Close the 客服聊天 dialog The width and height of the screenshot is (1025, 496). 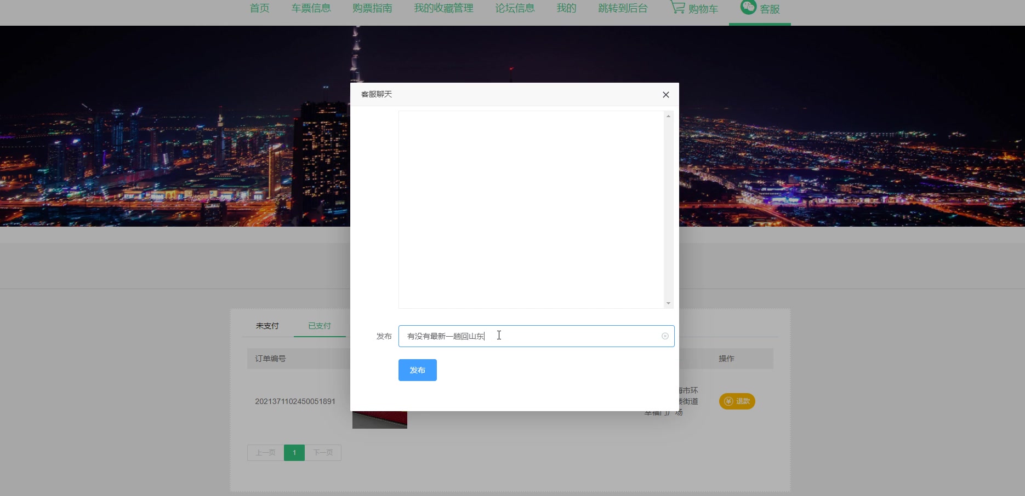pyautogui.click(x=666, y=95)
